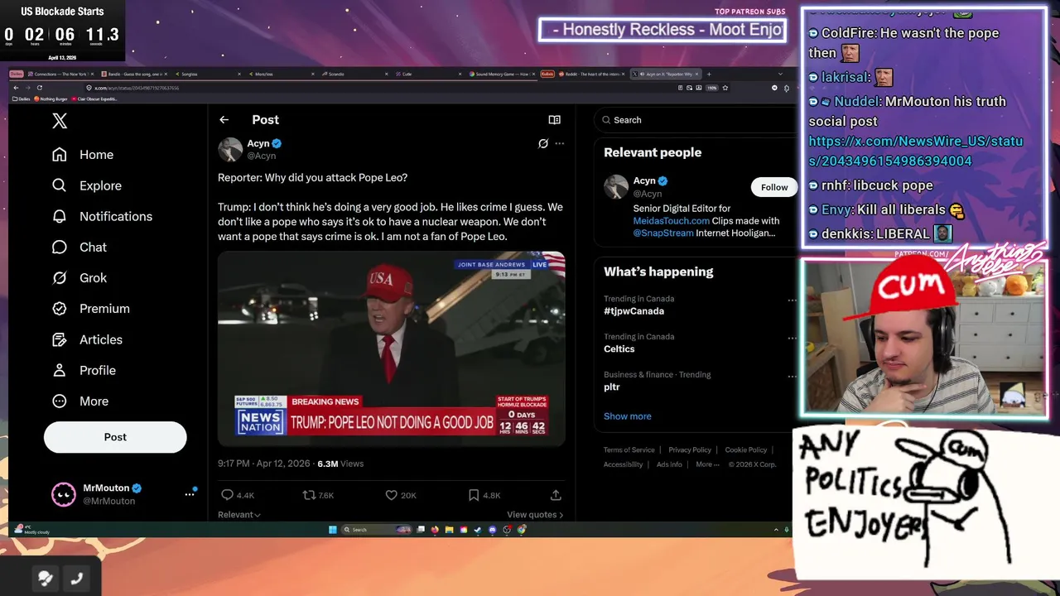The width and height of the screenshot is (1060, 596).
Task: Go back with the Post arrow
Action: pyautogui.click(x=224, y=120)
